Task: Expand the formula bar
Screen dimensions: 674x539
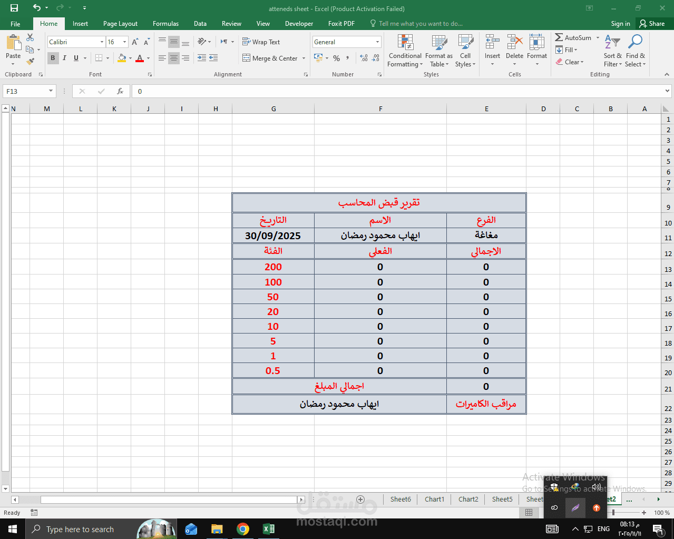Action: [667, 91]
